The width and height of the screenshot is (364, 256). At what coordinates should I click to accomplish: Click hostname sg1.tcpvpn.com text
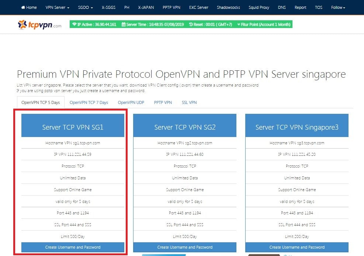coord(73,143)
